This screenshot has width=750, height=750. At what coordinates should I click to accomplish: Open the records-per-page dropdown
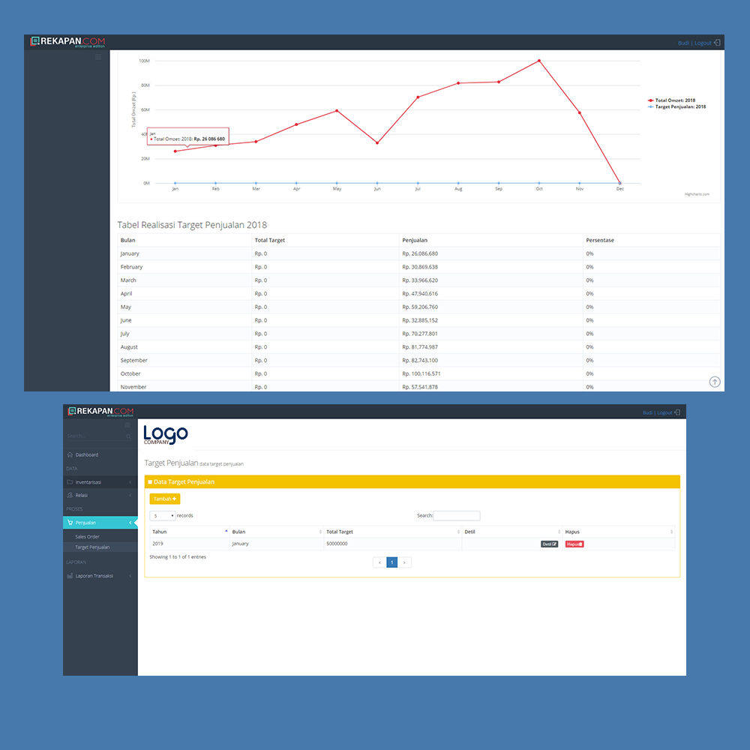coord(163,516)
